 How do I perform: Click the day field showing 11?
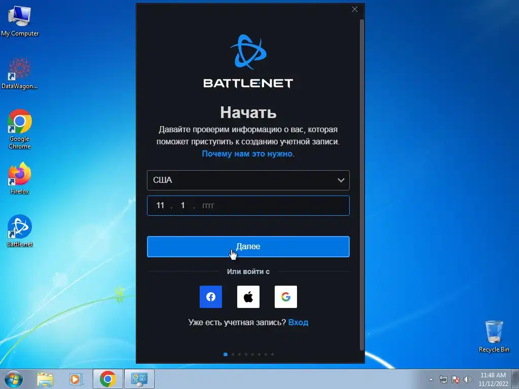click(x=161, y=206)
